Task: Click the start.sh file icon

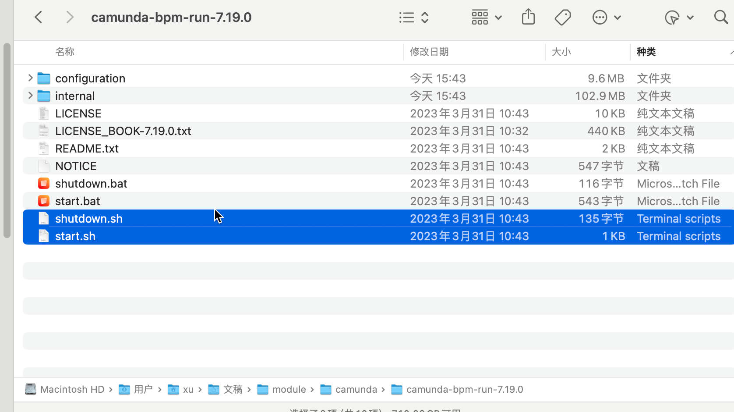Action: point(44,236)
